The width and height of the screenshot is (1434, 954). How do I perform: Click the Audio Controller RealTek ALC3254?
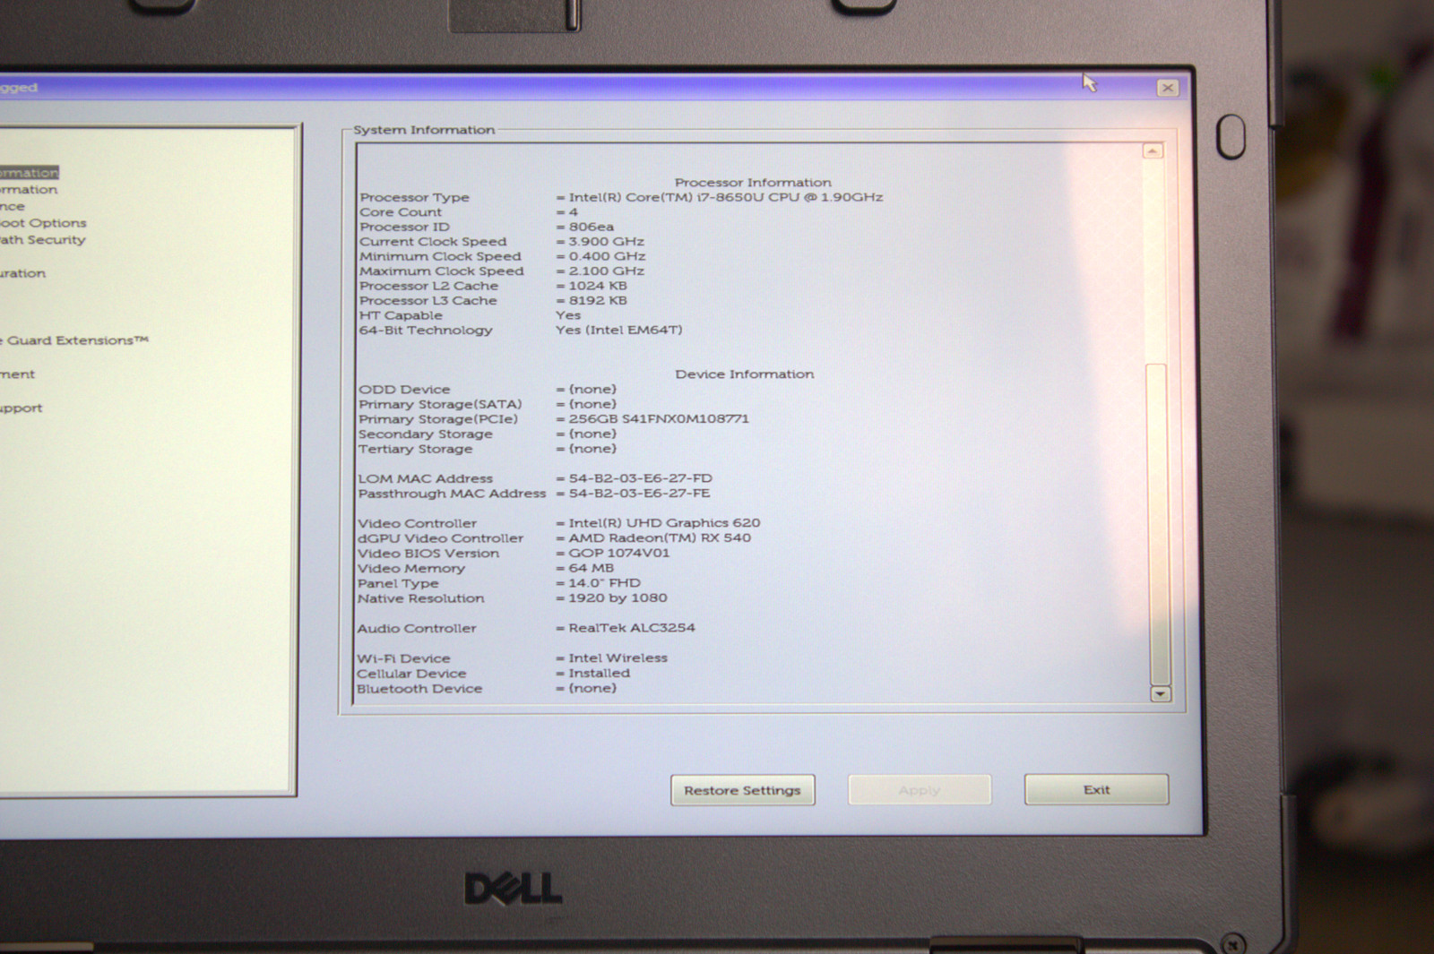631,628
